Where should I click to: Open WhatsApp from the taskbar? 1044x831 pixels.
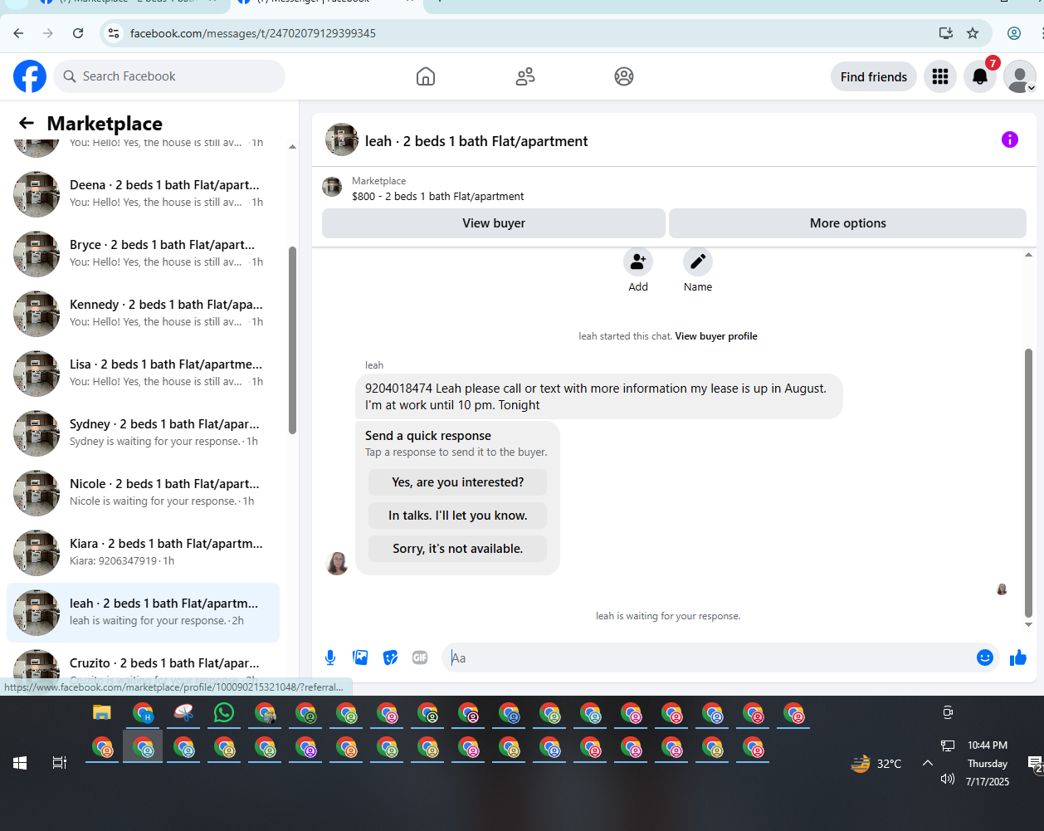coord(224,713)
